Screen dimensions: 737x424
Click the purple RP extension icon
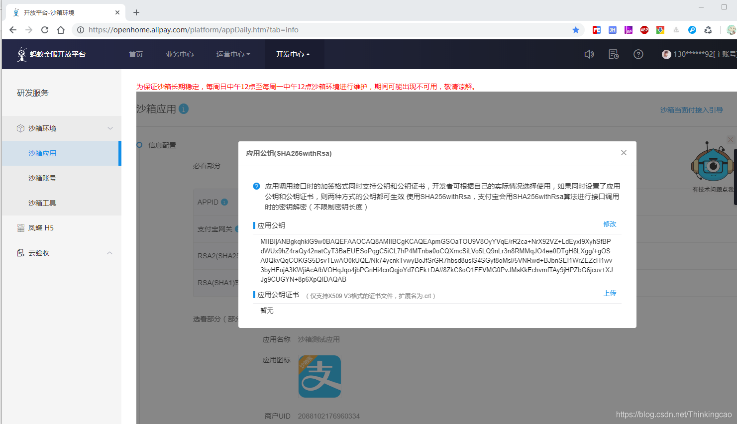click(629, 30)
